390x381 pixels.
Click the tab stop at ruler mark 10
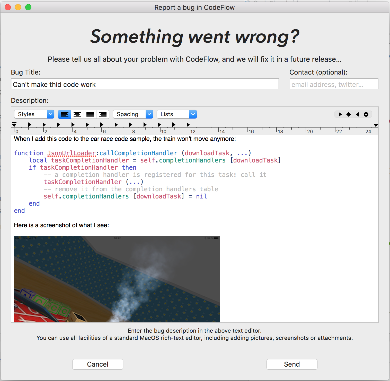(159, 125)
